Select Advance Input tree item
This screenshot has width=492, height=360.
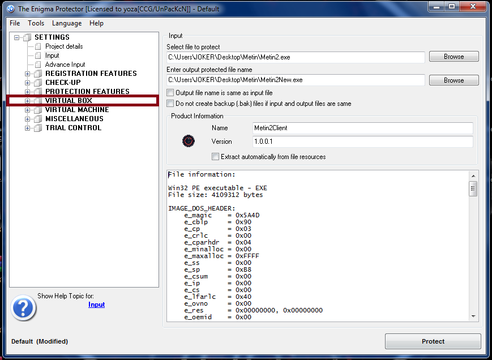pos(65,65)
